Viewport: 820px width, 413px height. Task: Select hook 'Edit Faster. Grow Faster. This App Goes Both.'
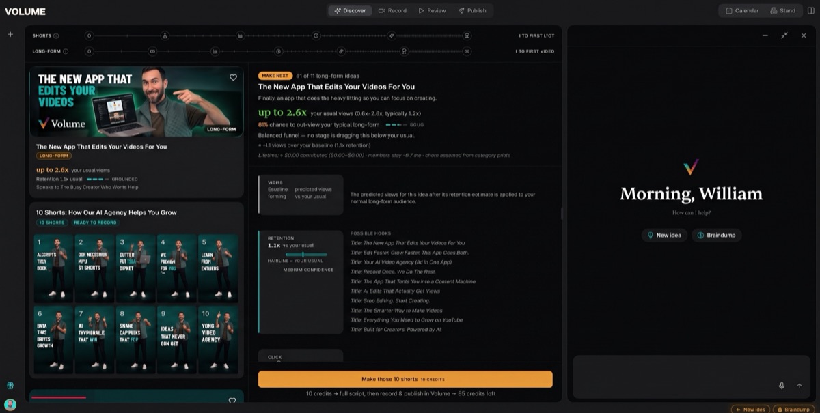coord(410,253)
